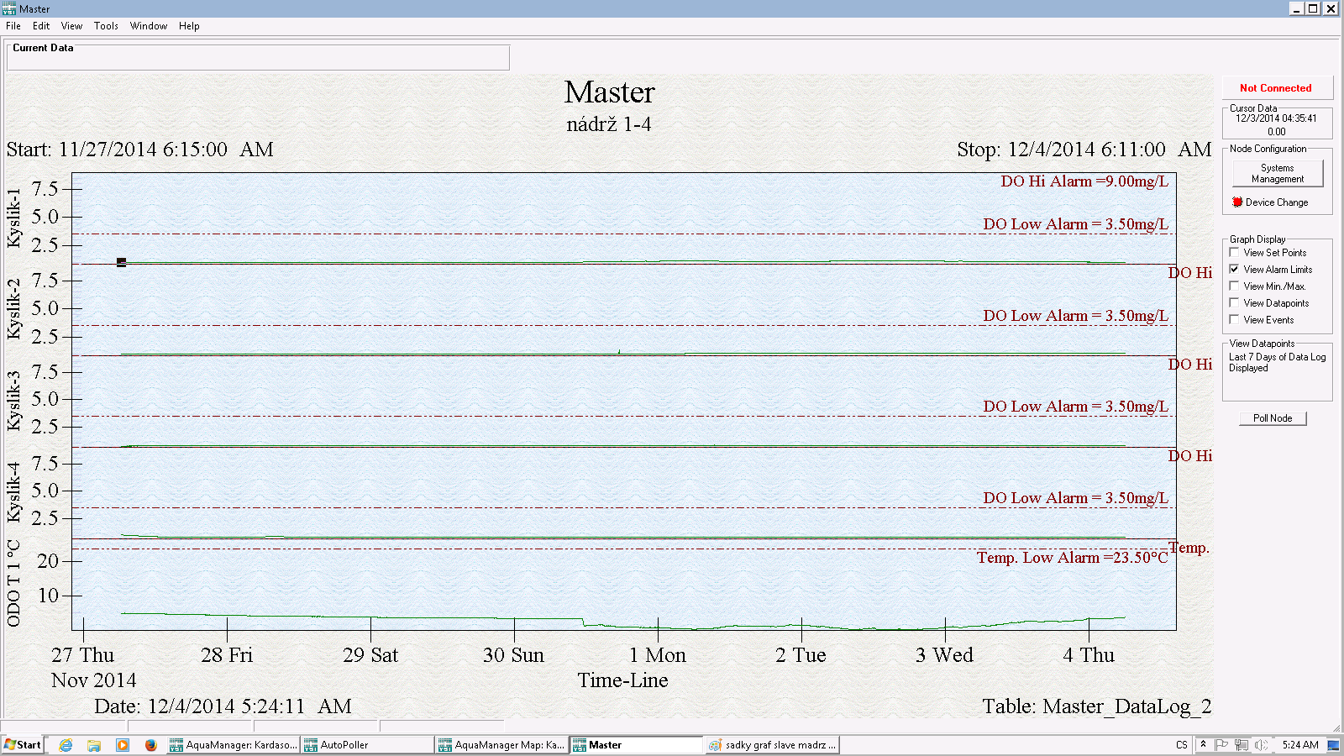Click the Systems Management button
This screenshot has width=1344, height=756.
tap(1278, 173)
